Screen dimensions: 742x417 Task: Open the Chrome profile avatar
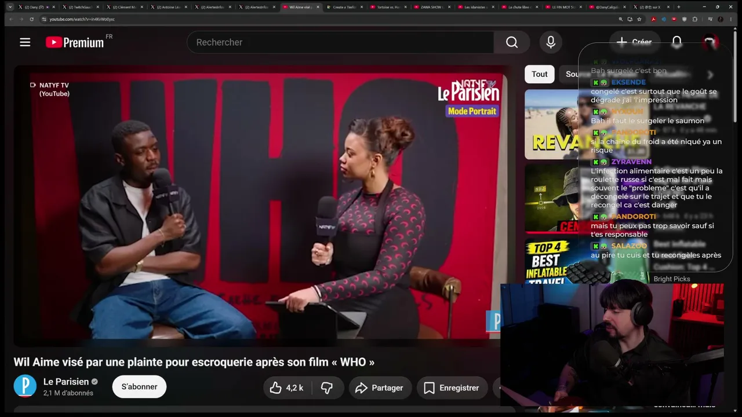coord(721,19)
